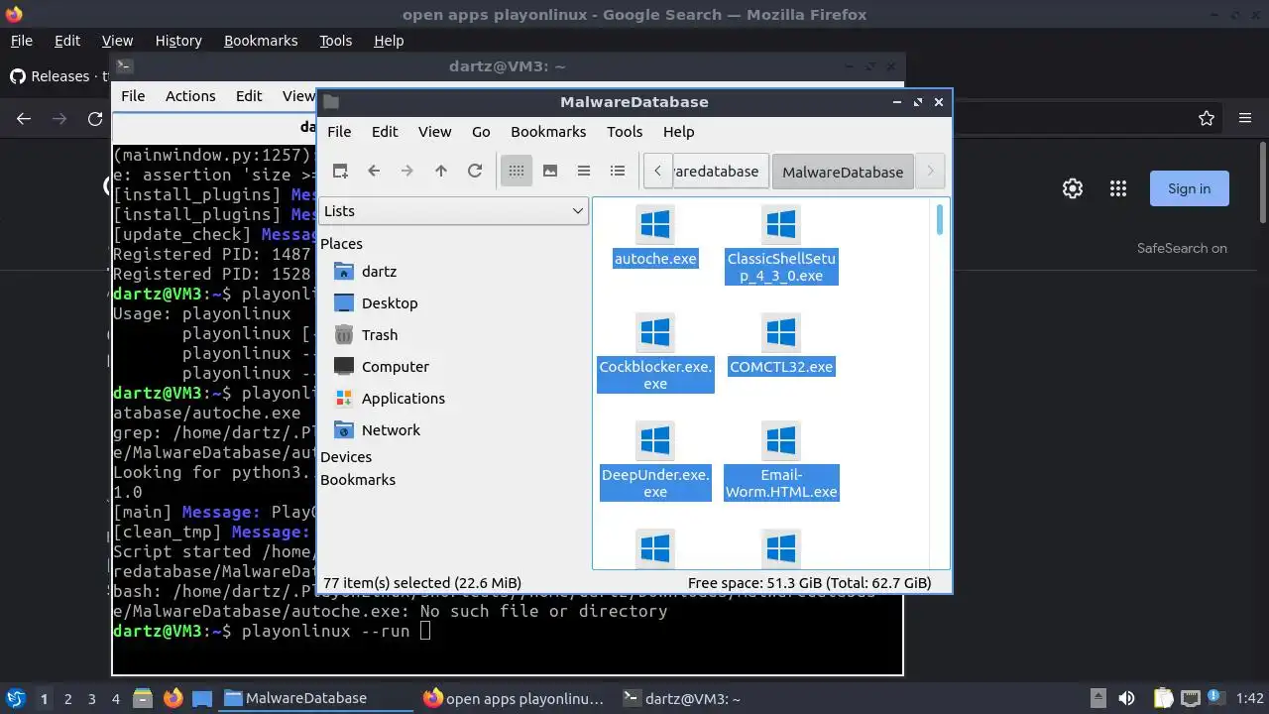Open a new tab in the file manager toolbar
Image resolution: width=1269 pixels, height=714 pixels.
coord(340,171)
